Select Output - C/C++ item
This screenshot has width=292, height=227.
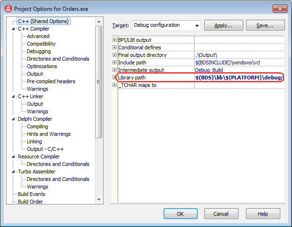click(x=45, y=149)
